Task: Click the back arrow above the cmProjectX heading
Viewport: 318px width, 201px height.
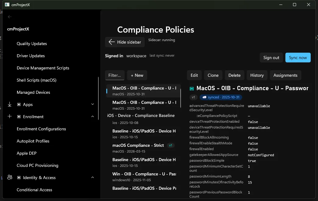Action: tap(9, 17)
